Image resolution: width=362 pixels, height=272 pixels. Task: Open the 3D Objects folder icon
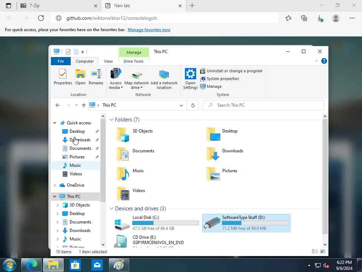coord(122,135)
